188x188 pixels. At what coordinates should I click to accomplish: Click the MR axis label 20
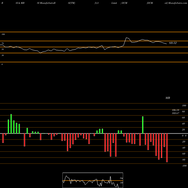click(183, 130)
